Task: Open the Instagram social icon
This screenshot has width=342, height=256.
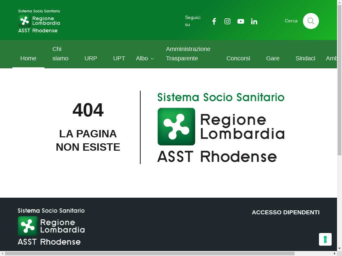Action: 227,21
